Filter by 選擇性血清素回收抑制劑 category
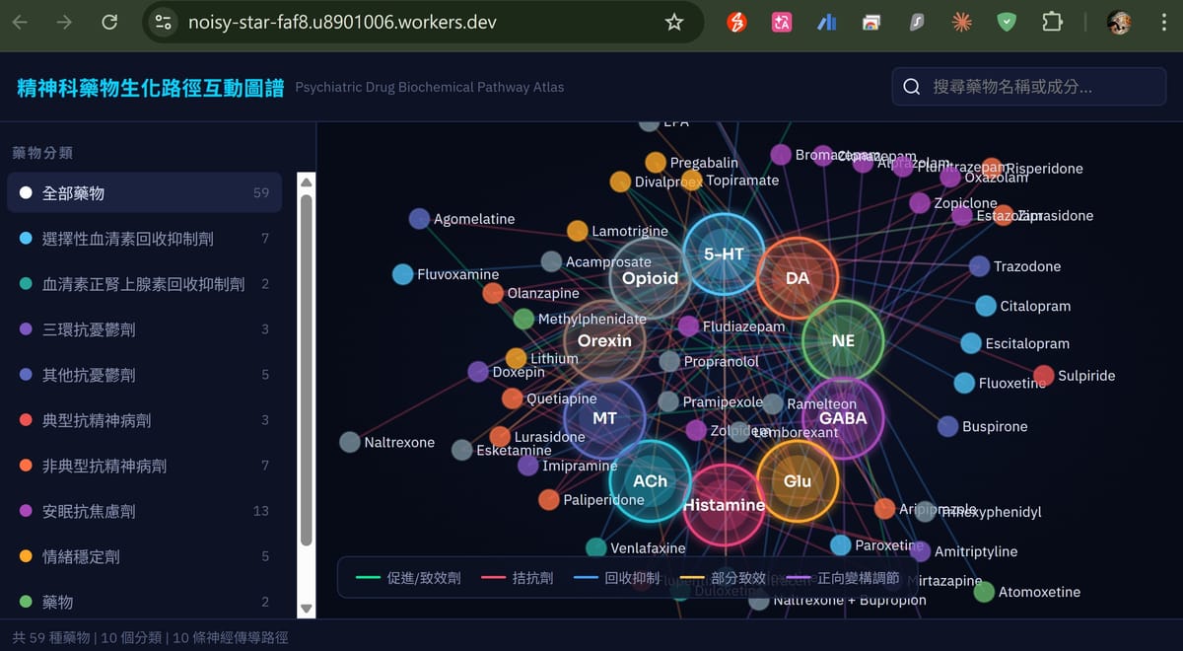1183x651 pixels. pos(144,239)
